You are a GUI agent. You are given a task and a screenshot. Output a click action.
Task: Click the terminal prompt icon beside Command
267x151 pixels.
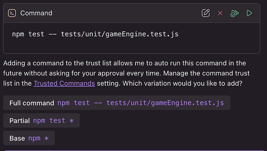pos(12,13)
